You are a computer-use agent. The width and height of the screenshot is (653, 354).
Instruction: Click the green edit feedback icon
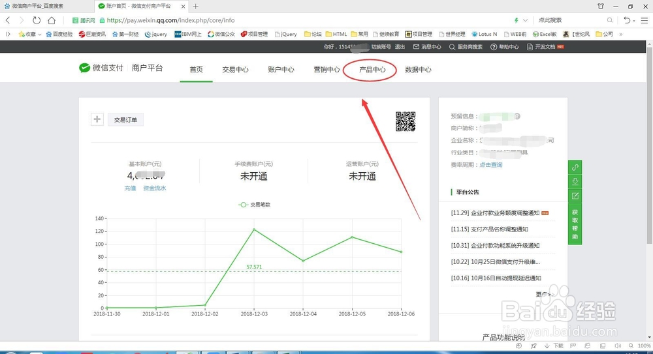(x=575, y=196)
